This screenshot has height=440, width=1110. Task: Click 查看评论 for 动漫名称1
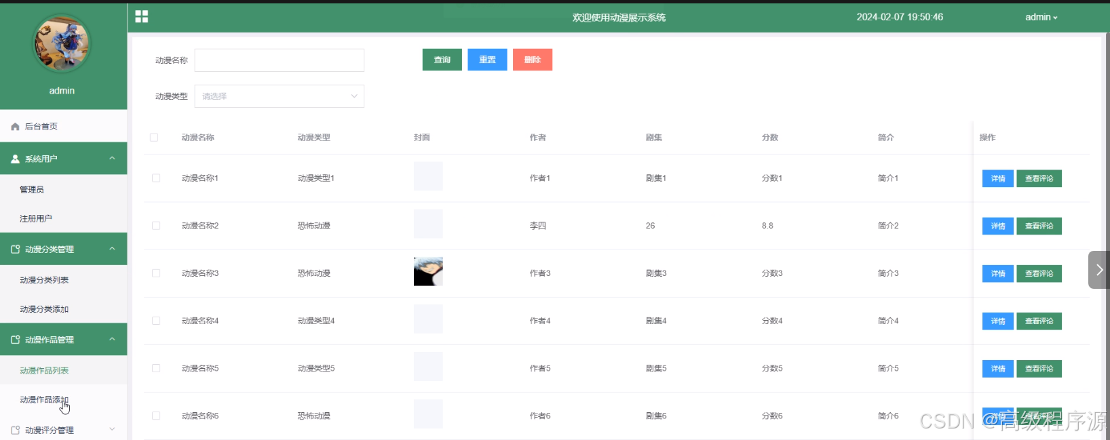tap(1039, 178)
